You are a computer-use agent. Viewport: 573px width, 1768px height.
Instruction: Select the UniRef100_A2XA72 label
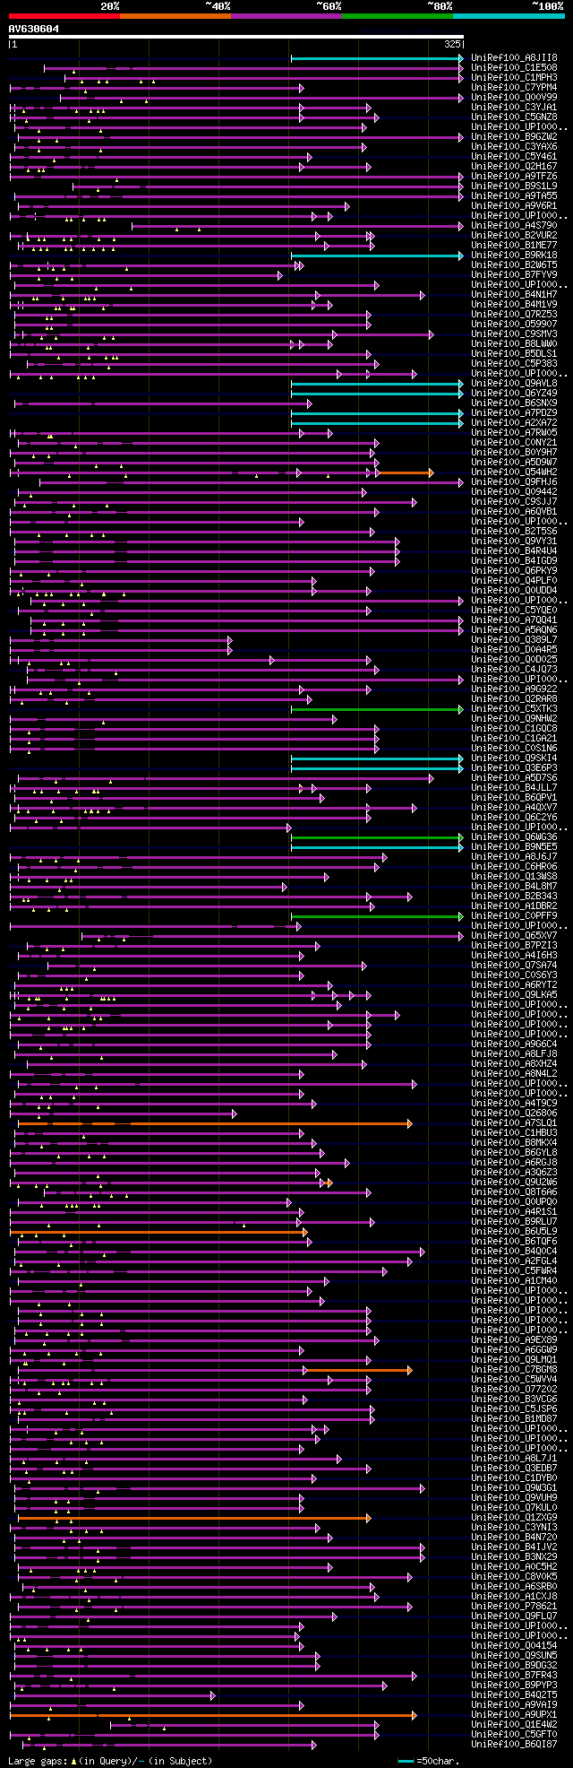pos(514,422)
